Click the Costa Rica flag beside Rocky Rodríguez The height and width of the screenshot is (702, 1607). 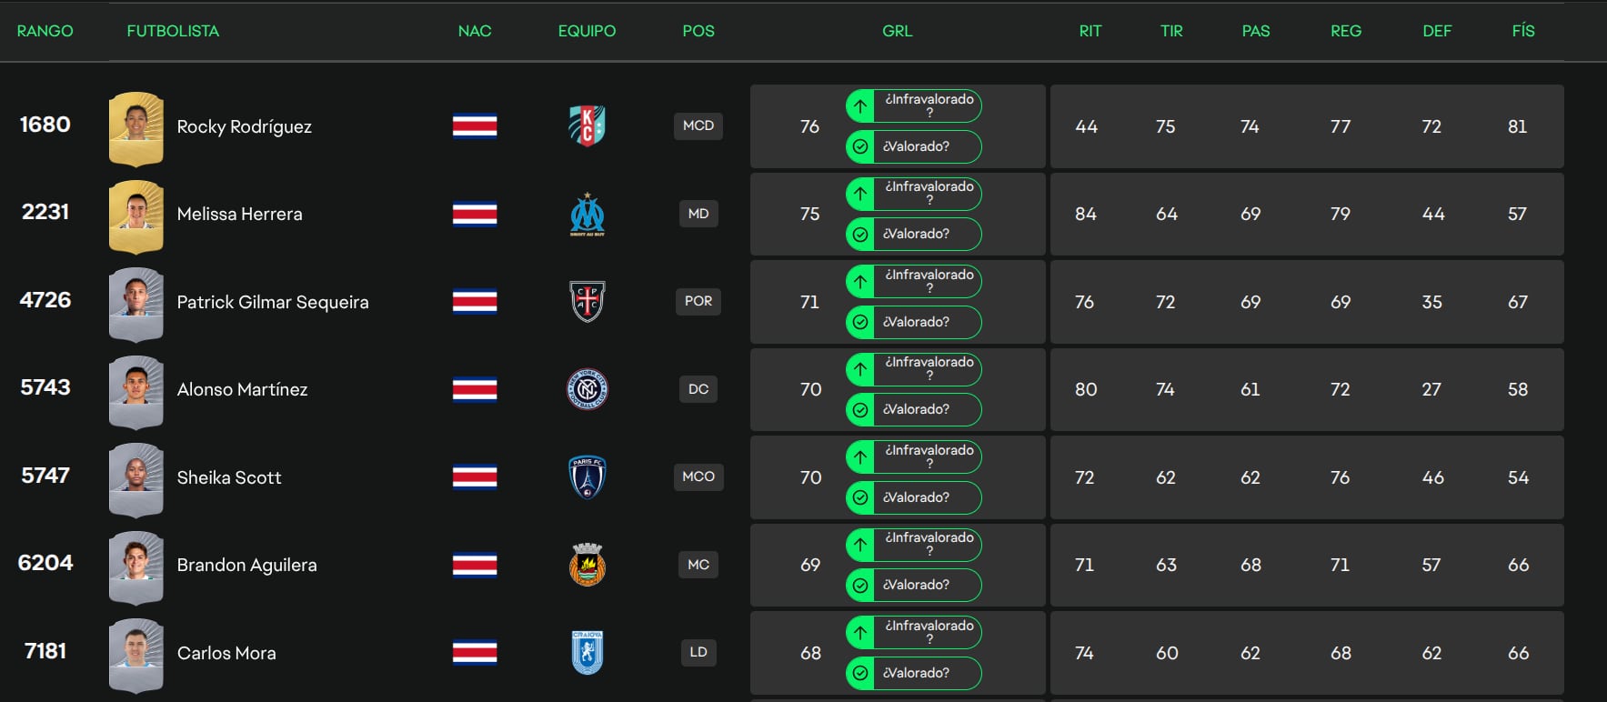click(x=474, y=126)
